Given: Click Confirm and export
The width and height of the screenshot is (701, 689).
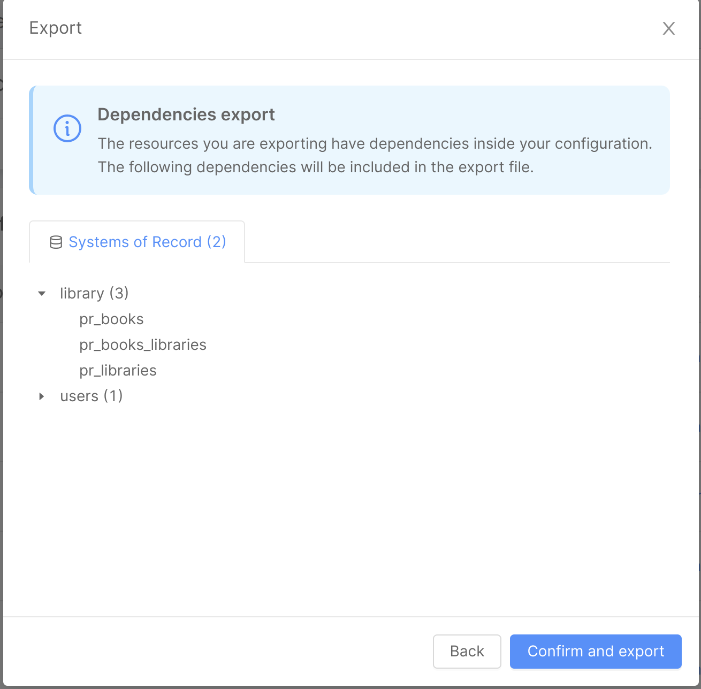Looking at the screenshot, I should point(595,652).
